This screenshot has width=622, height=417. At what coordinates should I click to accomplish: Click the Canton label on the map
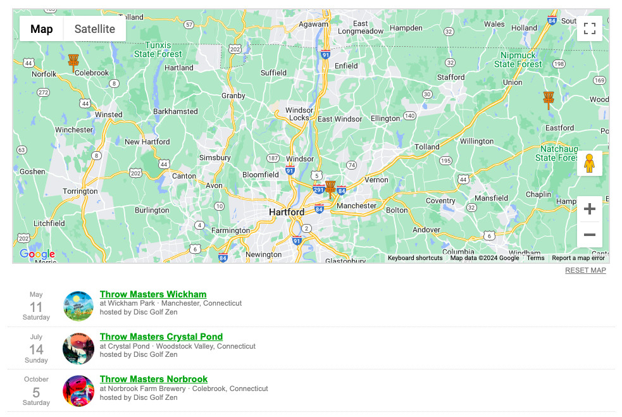pyautogui.click(x=183, y=176)
